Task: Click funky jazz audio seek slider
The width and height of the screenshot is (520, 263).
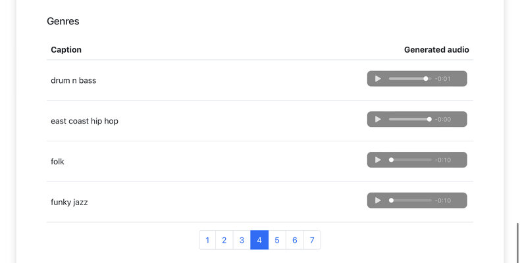Action: tap(410, 201)
